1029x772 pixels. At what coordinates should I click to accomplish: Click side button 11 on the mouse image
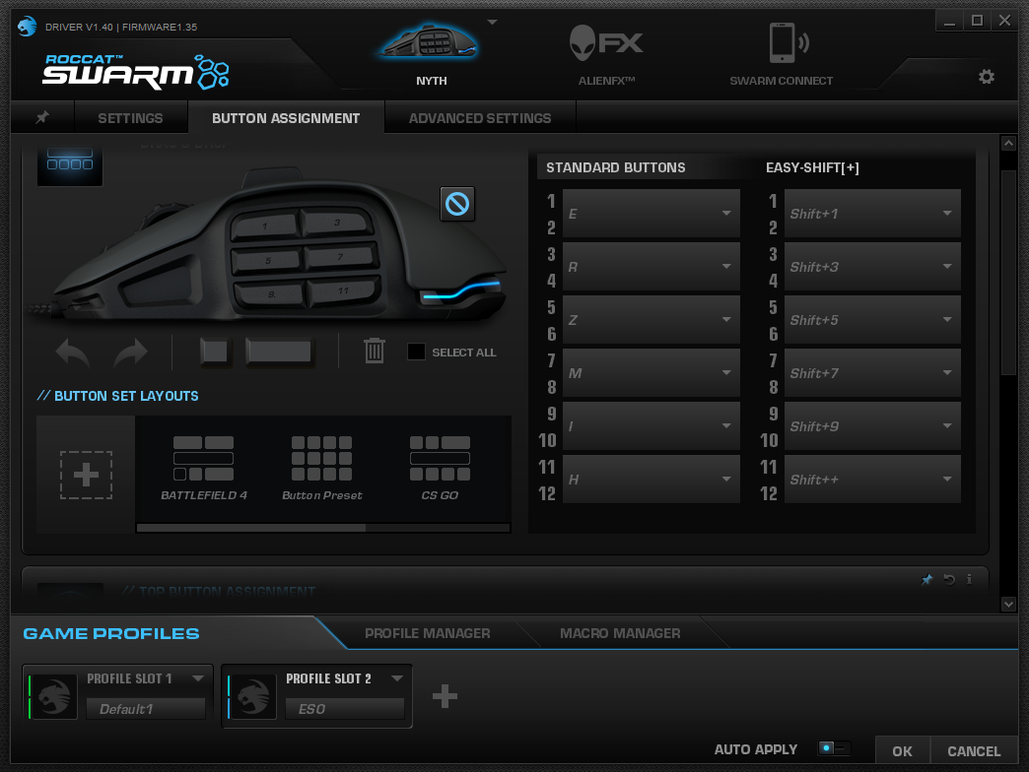pyautogui.click(x=344, y=290)
